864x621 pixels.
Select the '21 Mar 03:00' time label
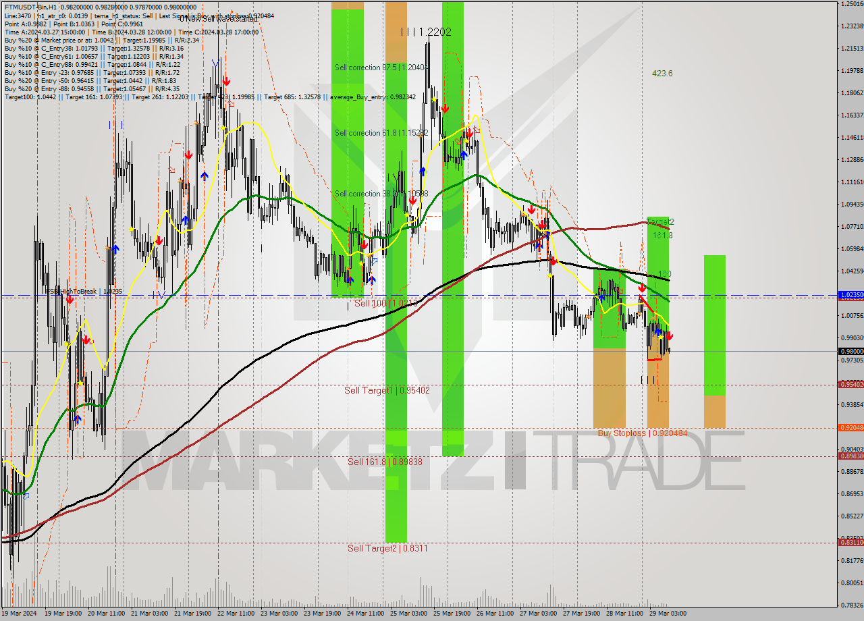150,614
